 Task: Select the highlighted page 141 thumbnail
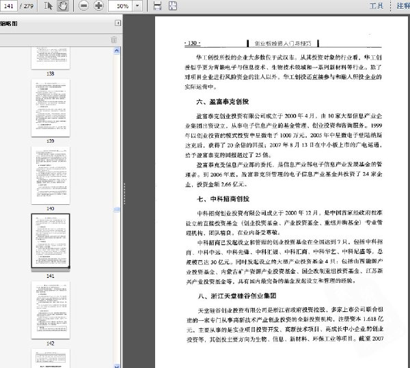point(51,241)
